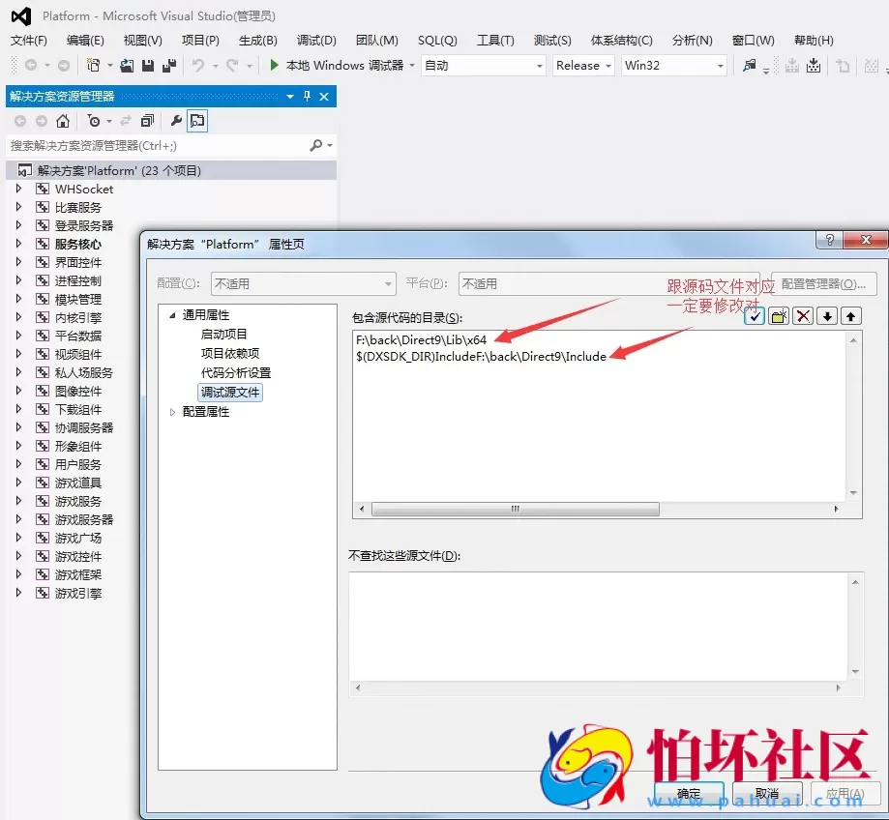Screen dimensions: 889x820
Task: Click the Collapse All icon in Solution Explorer
Action: tap(149, 122)
